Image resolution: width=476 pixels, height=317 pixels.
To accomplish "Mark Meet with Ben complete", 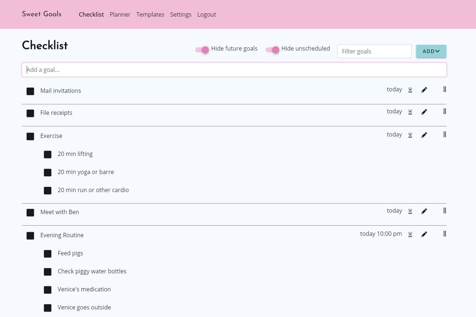I will click(30, 213).
